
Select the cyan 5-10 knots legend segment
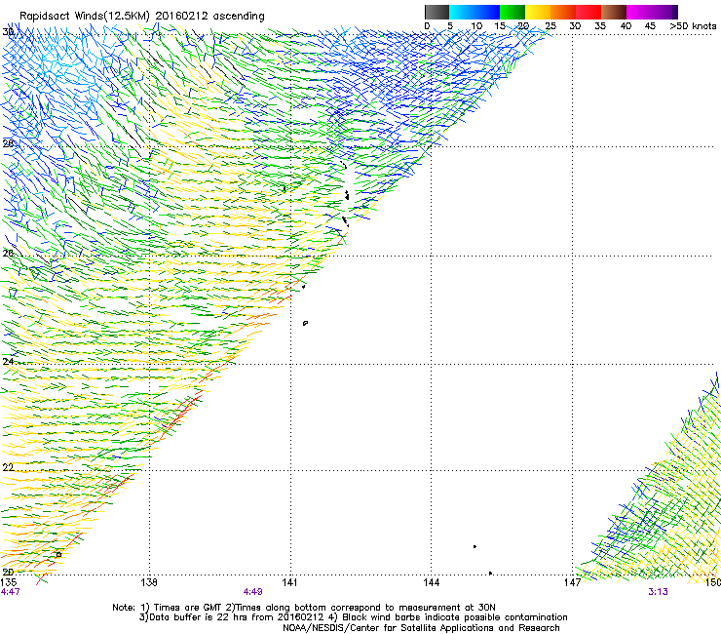(462, 12)
